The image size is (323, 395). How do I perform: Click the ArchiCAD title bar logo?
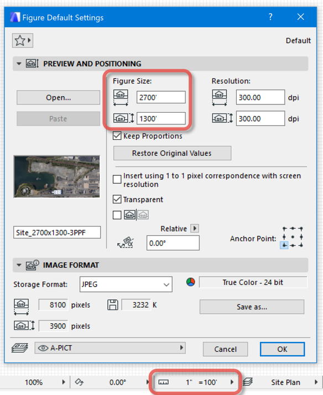click(x=15, y=17)
